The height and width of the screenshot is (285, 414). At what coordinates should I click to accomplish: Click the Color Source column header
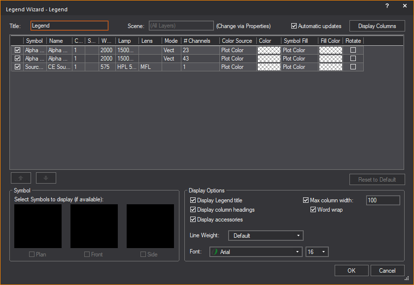pyautogui.click(x=238, y=41)
